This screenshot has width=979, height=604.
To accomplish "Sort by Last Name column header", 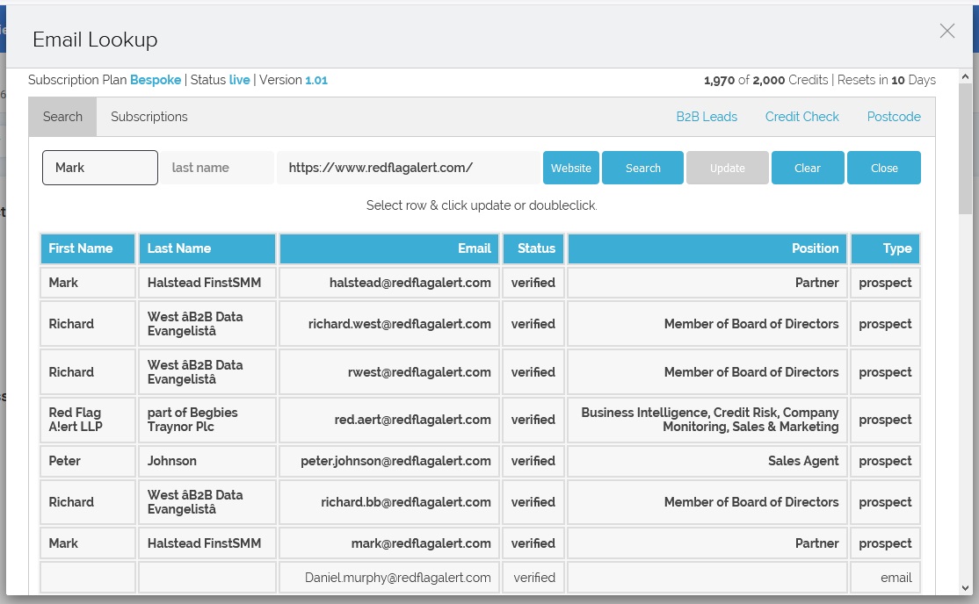I will (x=207, y=248).
